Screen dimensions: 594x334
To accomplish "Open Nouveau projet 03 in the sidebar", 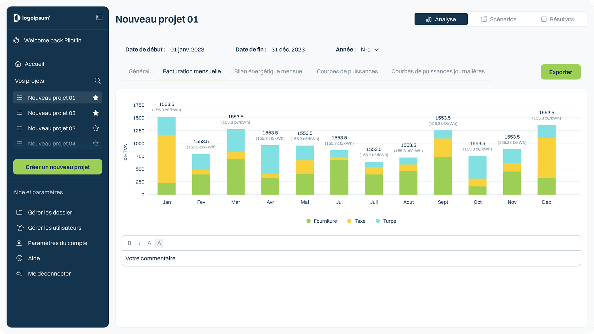I will pyautogui.click(x=58, y=113).
